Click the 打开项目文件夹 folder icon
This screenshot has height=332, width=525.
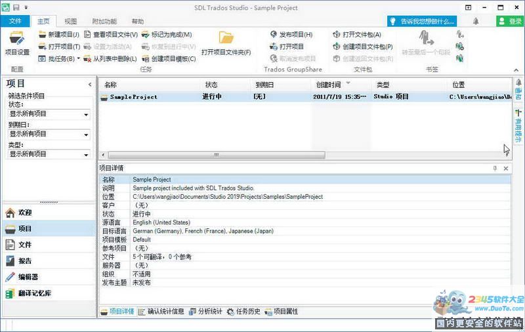point(226,38)
